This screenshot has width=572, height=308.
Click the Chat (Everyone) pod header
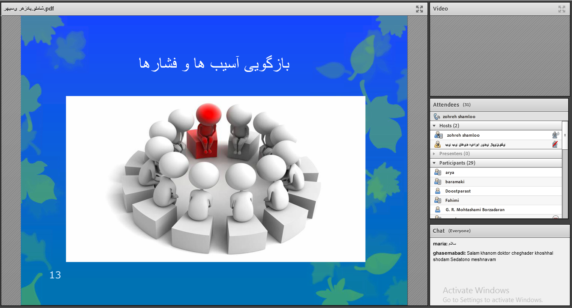tap(452, 231)
